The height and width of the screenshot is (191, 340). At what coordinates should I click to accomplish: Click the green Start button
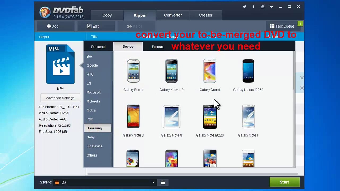click(284, 182)
